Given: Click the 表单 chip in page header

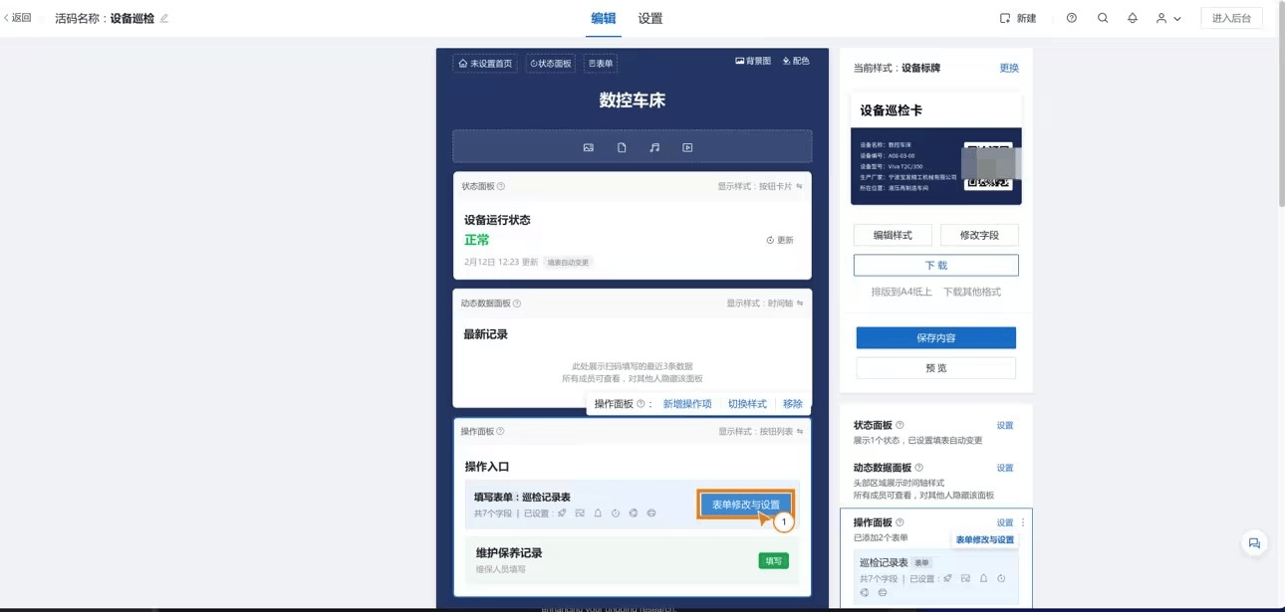Looking at the screenshot, I should (x=601, y=63).
